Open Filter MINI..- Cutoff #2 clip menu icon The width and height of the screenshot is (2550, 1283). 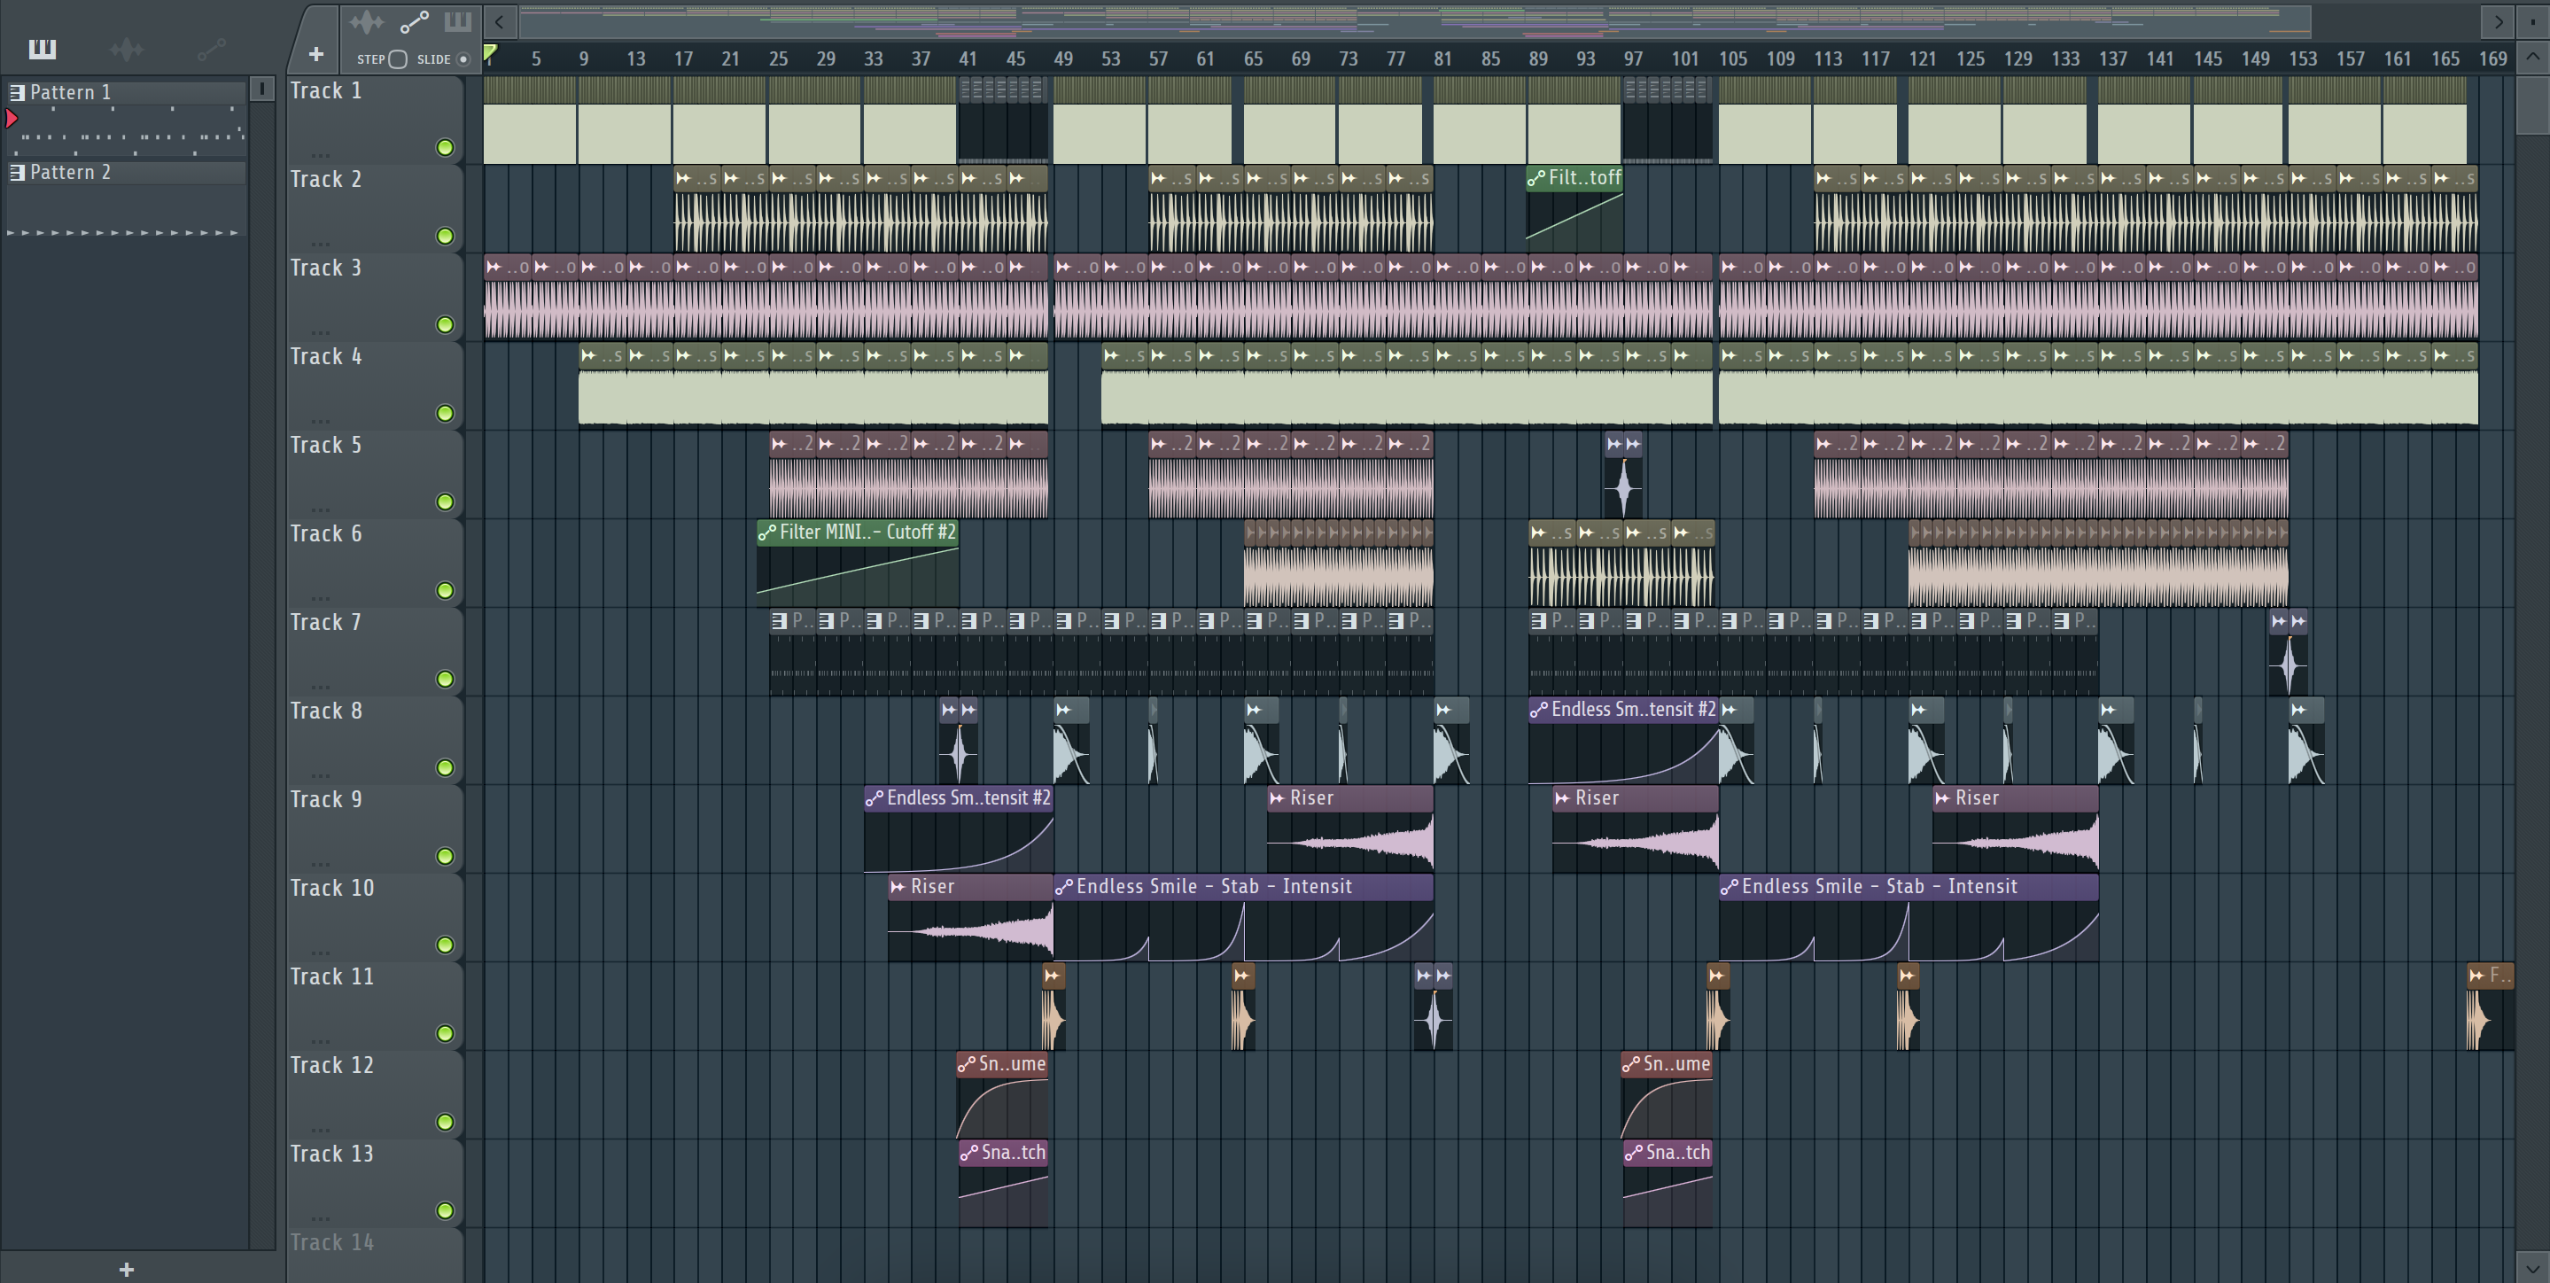767,533
